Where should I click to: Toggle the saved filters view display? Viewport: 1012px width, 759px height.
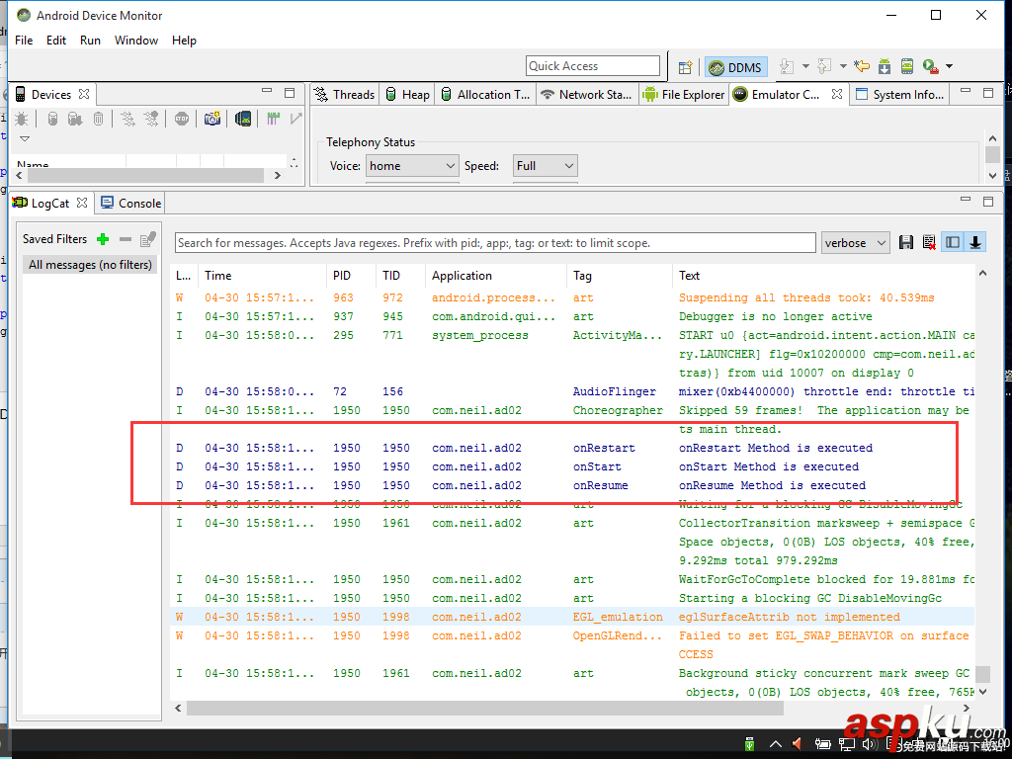pos(953,243)
